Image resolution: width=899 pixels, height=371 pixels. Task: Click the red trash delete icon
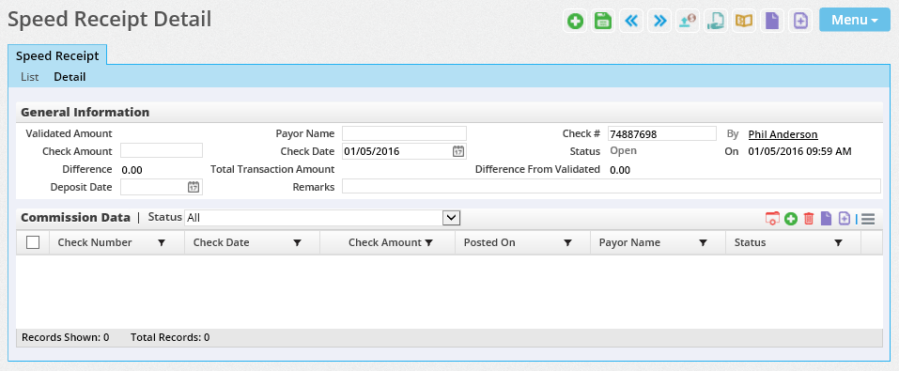pos(809,219)
